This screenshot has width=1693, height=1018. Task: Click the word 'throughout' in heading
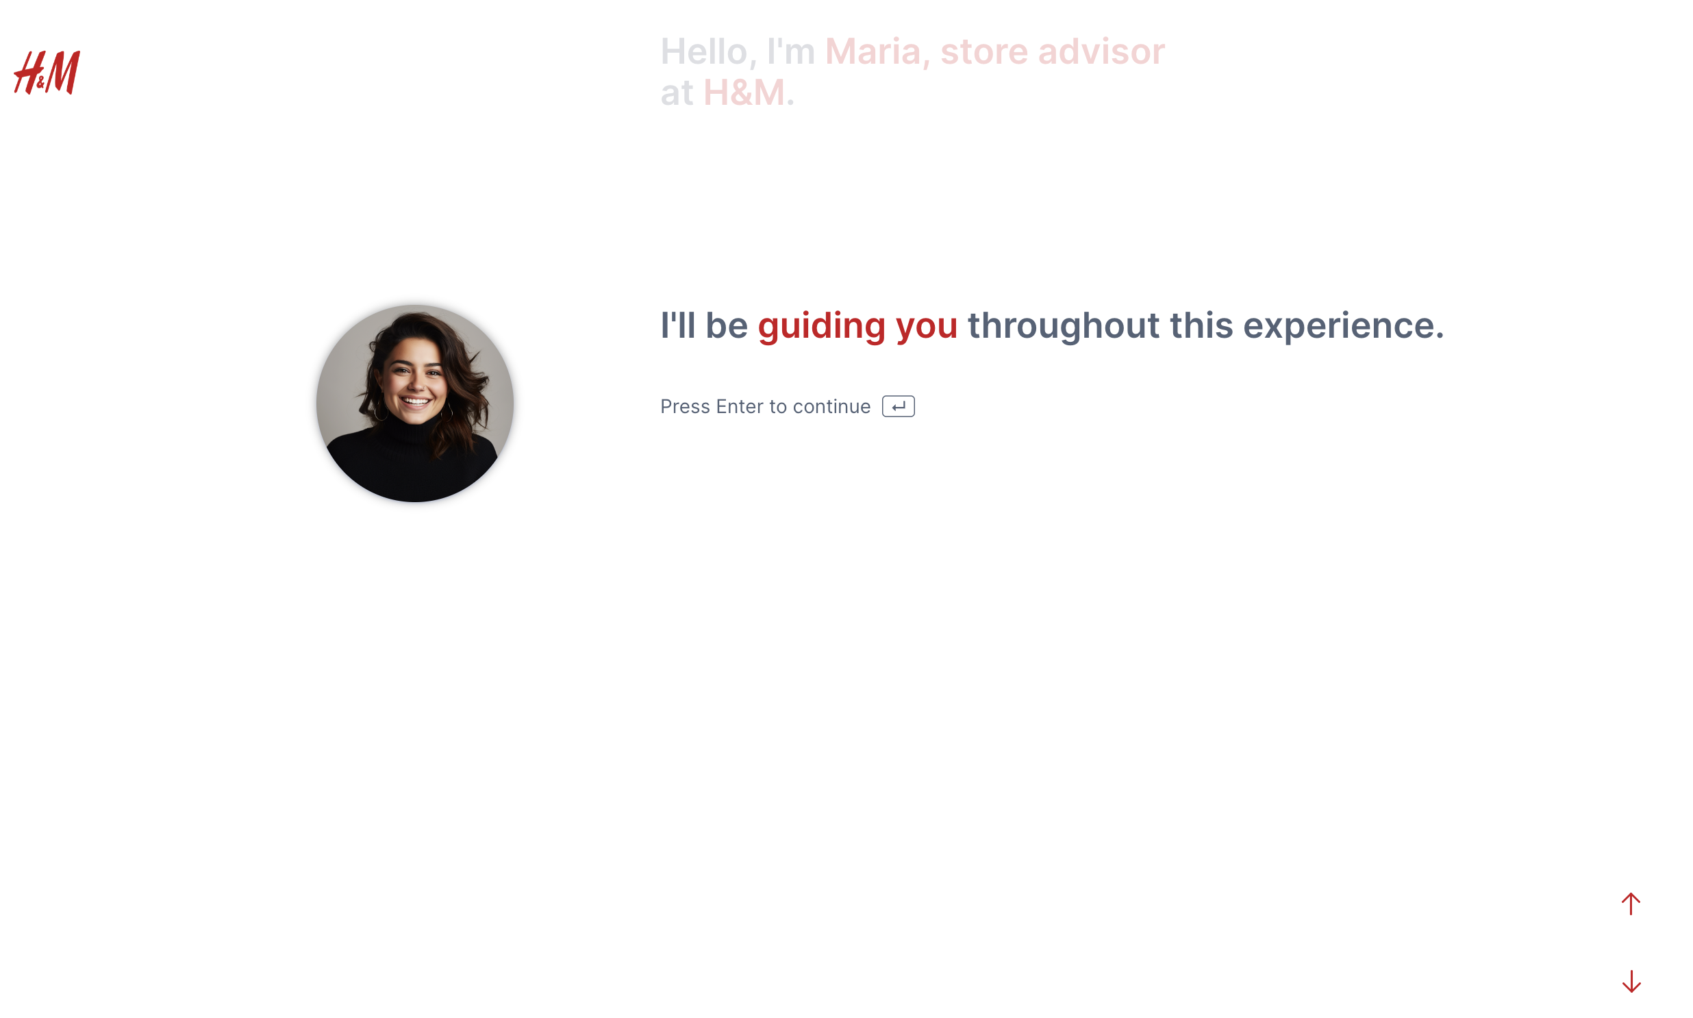(x=1063, y=325)
